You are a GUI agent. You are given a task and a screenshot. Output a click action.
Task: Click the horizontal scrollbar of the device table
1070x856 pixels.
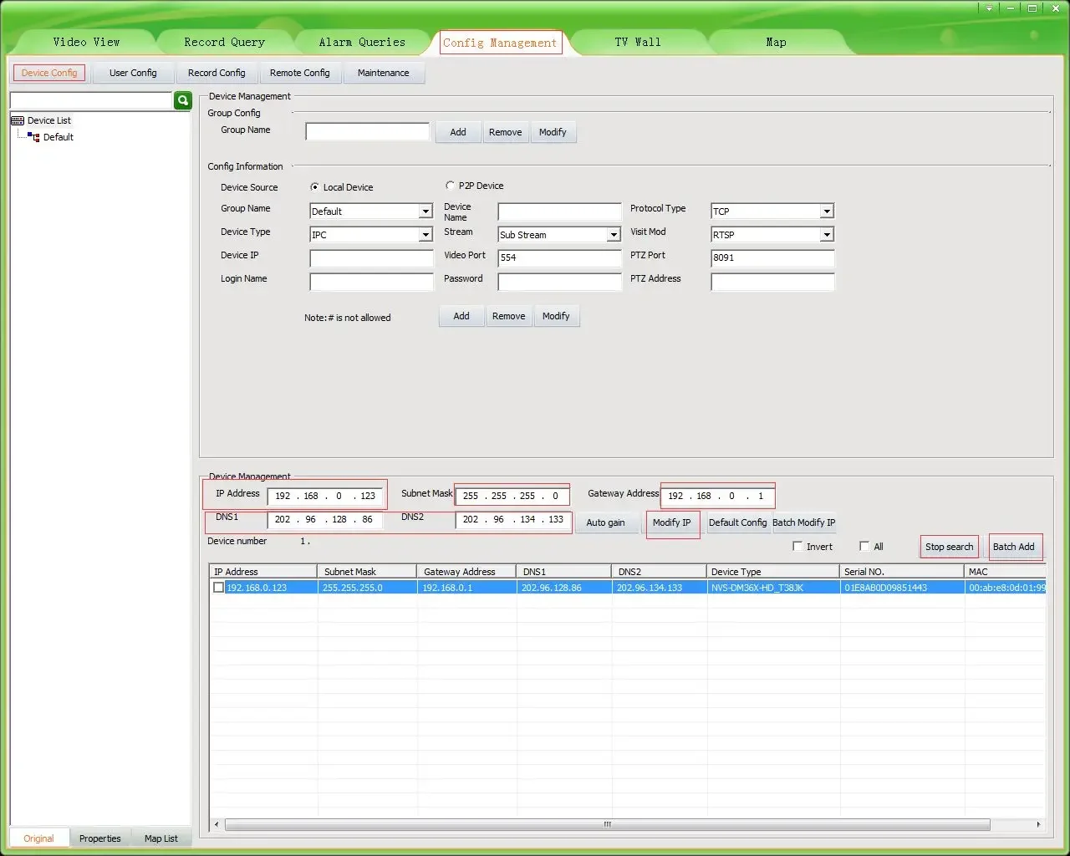(607, 824)
